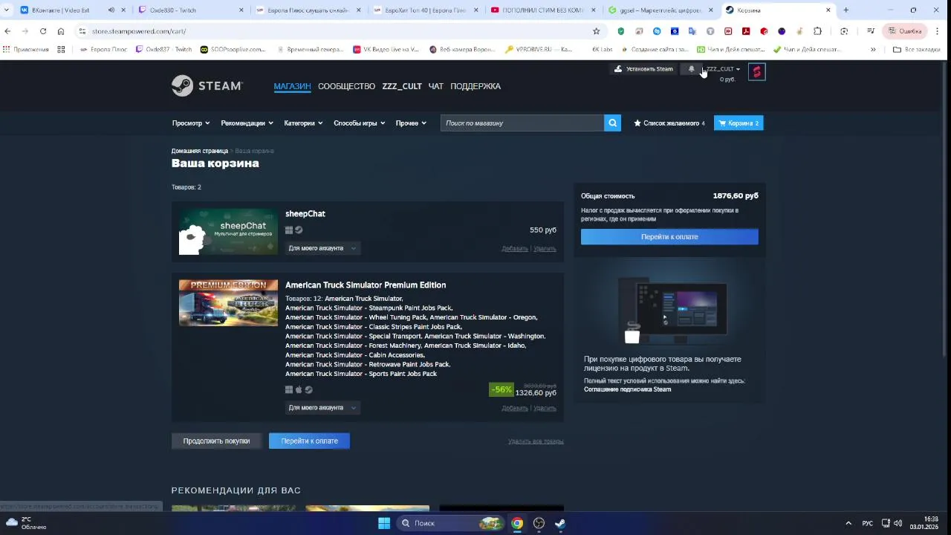Click the browser address bar URL

tap(139, 31)
